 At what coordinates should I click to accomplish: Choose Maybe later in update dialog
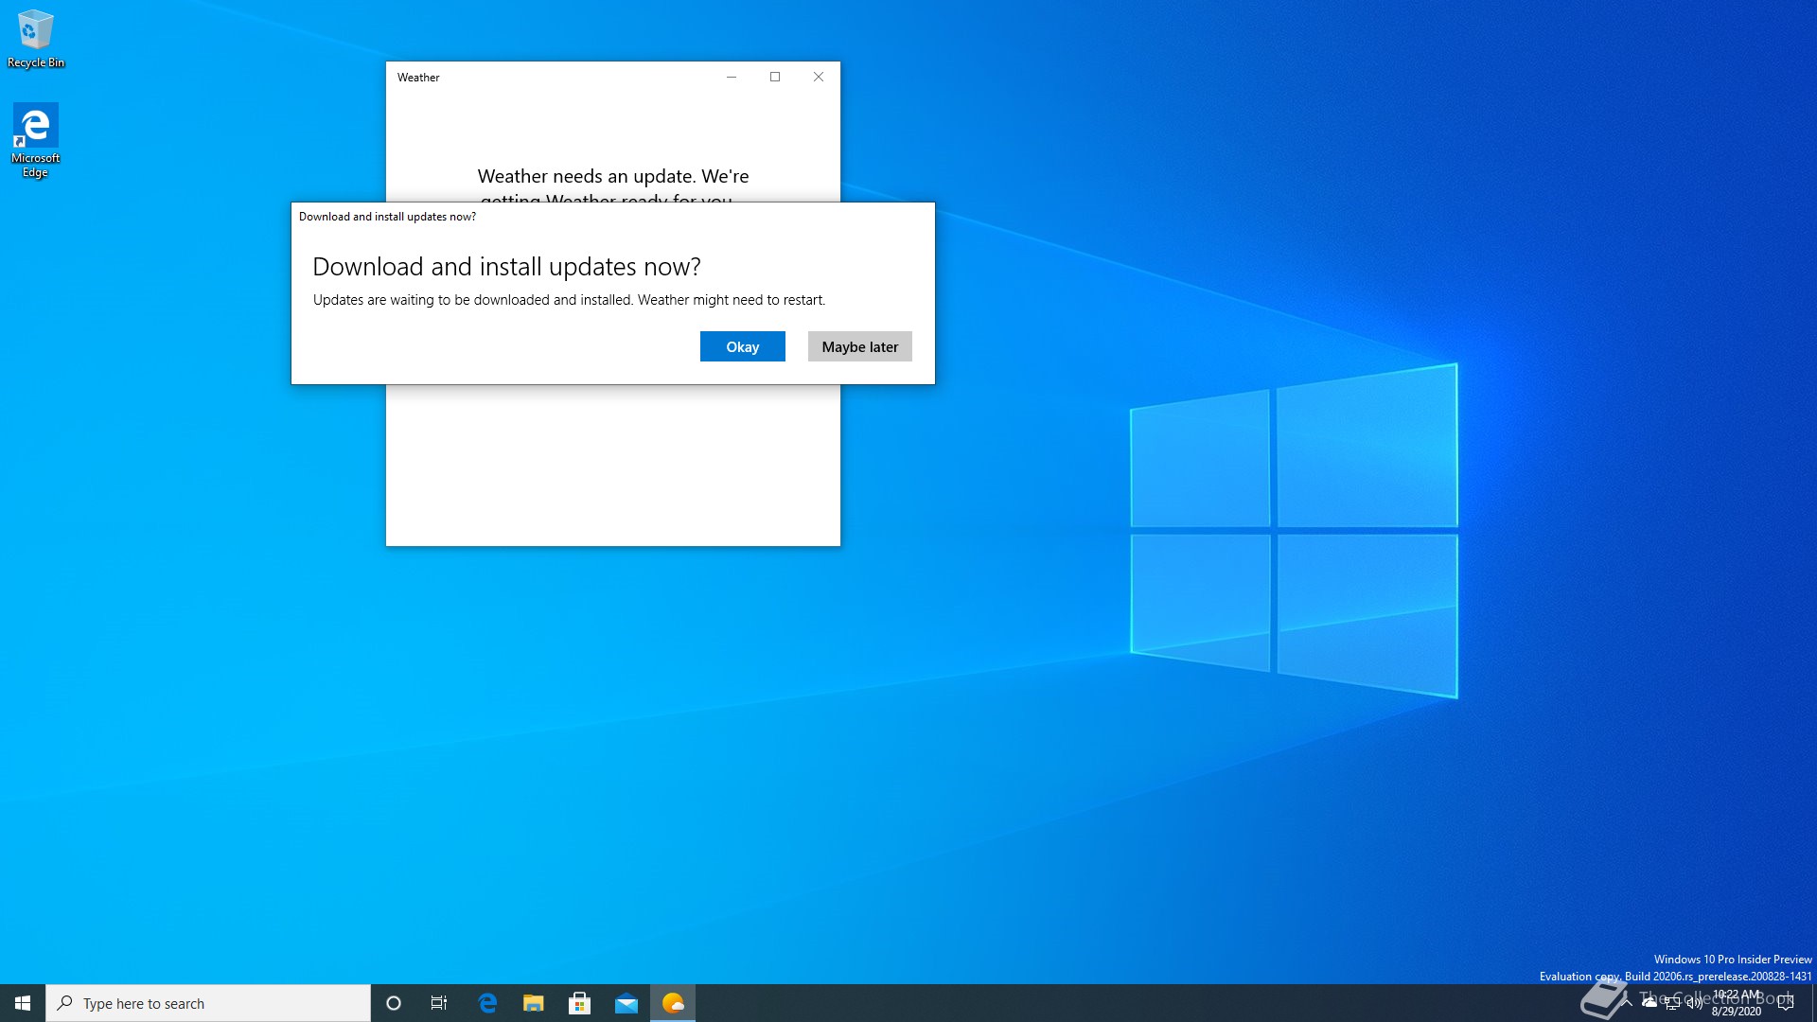(x=859, y=346)
